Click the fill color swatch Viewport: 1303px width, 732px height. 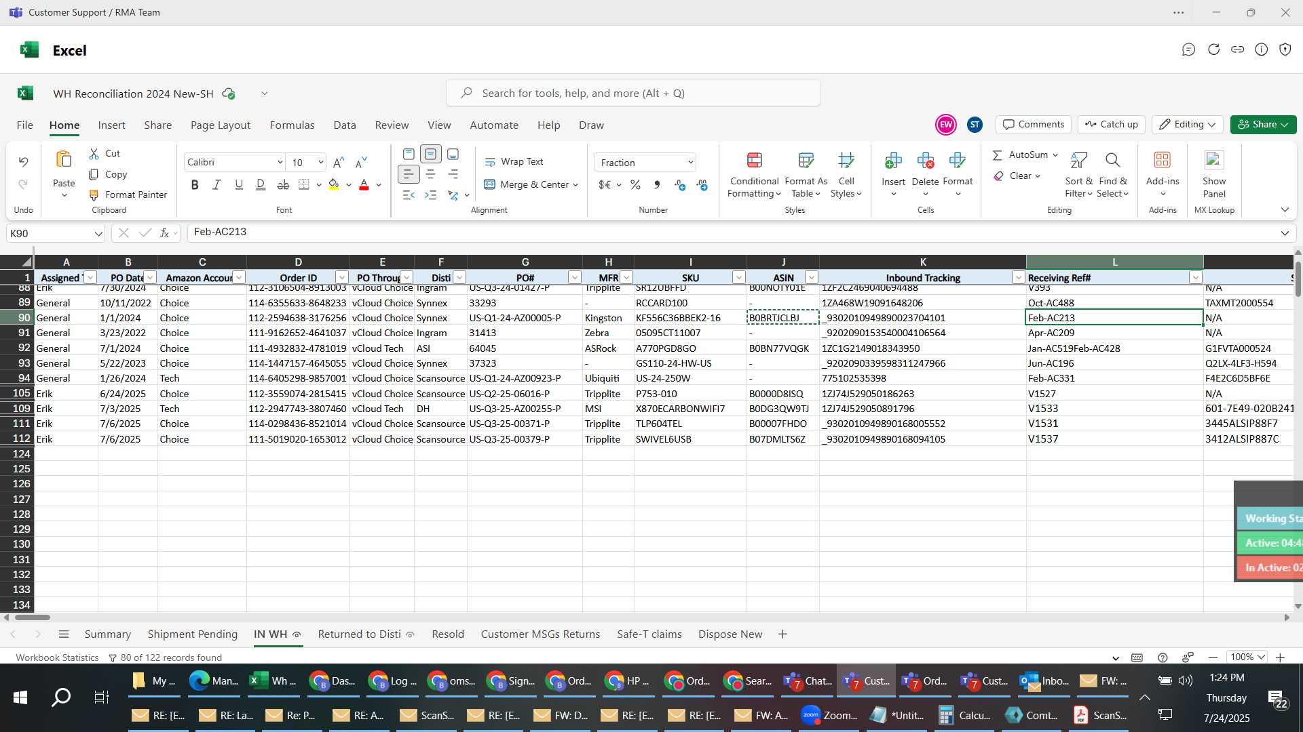click(334, 184)
